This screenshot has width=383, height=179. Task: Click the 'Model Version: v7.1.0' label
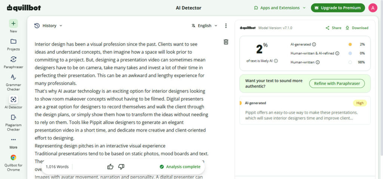click(275, 28)
